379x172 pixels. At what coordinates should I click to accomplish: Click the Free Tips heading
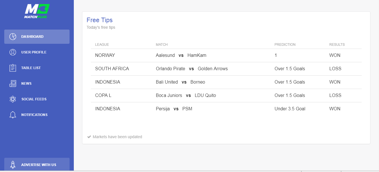tap(100, 20)
